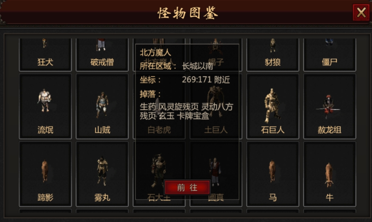Screen dimensions: 372x222
Task: Click the 北方魔人 tooltip title
Action: [155, 53]
